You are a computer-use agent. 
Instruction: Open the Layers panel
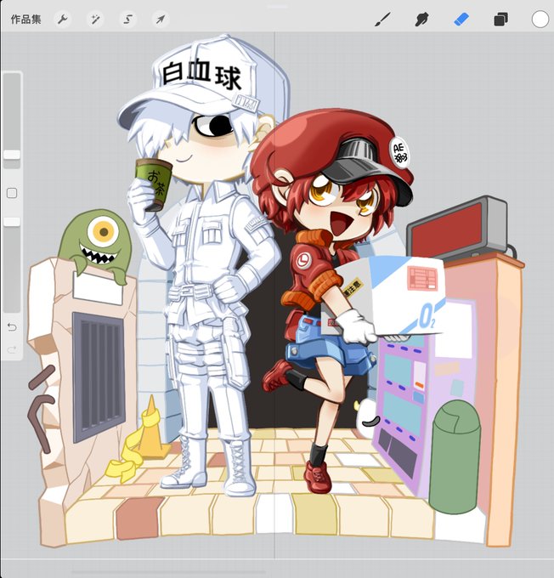click(500, 20)
